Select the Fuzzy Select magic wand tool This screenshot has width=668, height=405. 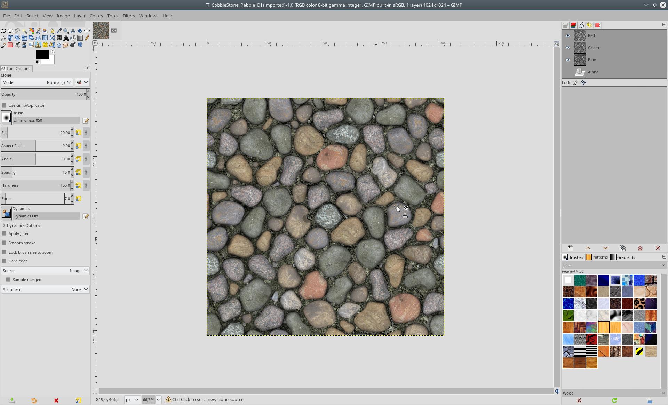[24, 31]
